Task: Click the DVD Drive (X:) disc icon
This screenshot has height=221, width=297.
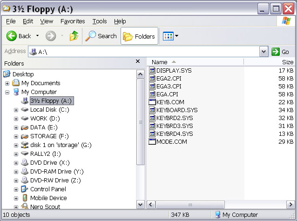Action: point(25,162)
